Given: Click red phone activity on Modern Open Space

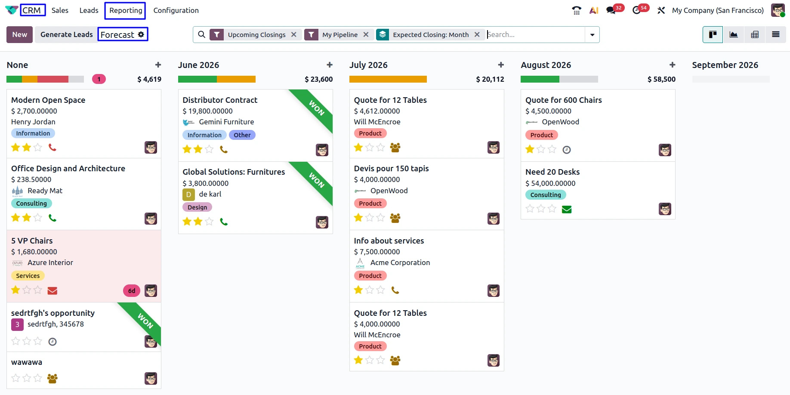Looking at the screenshot, I should click(52, 148).
